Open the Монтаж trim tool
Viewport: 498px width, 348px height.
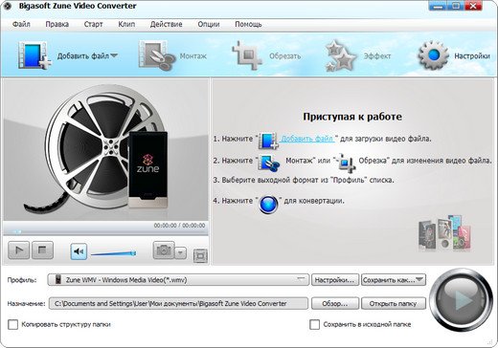157,55
